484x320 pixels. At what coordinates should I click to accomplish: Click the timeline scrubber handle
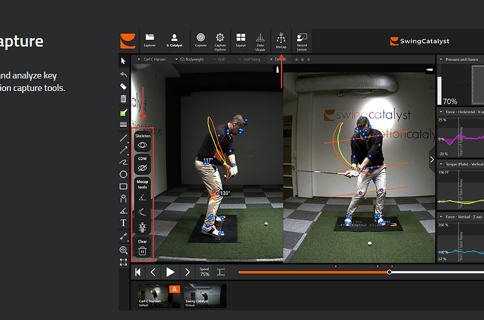tap(390, 272)
